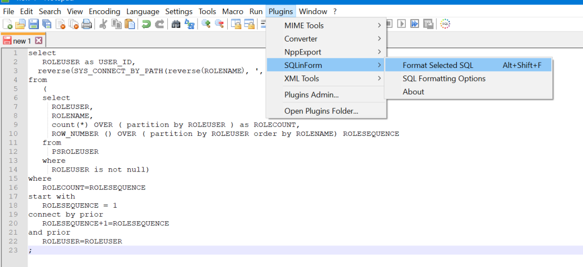
Task: Click 'ROLESEQUENCE = 1' on line 18
Action: (x=79, y=206)
